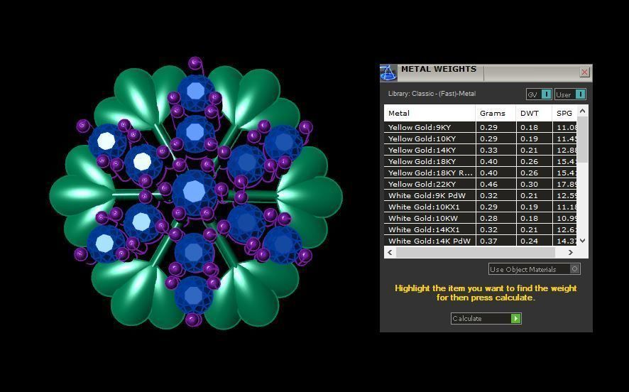629x392 pixels.
Task: Click the table scroll down arrow
Action: 583,241
